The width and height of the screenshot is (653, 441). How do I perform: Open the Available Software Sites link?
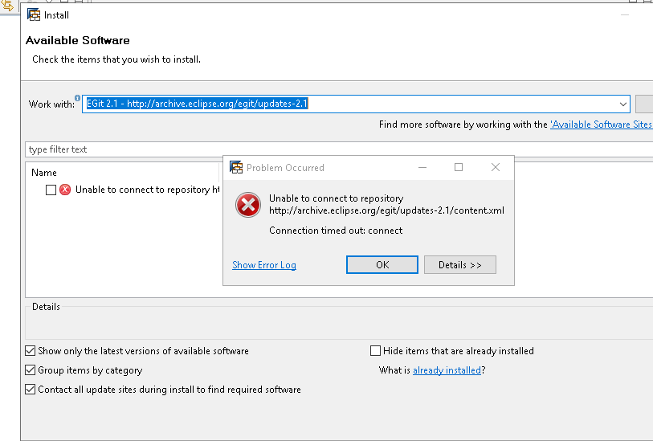tap(602, 124)
